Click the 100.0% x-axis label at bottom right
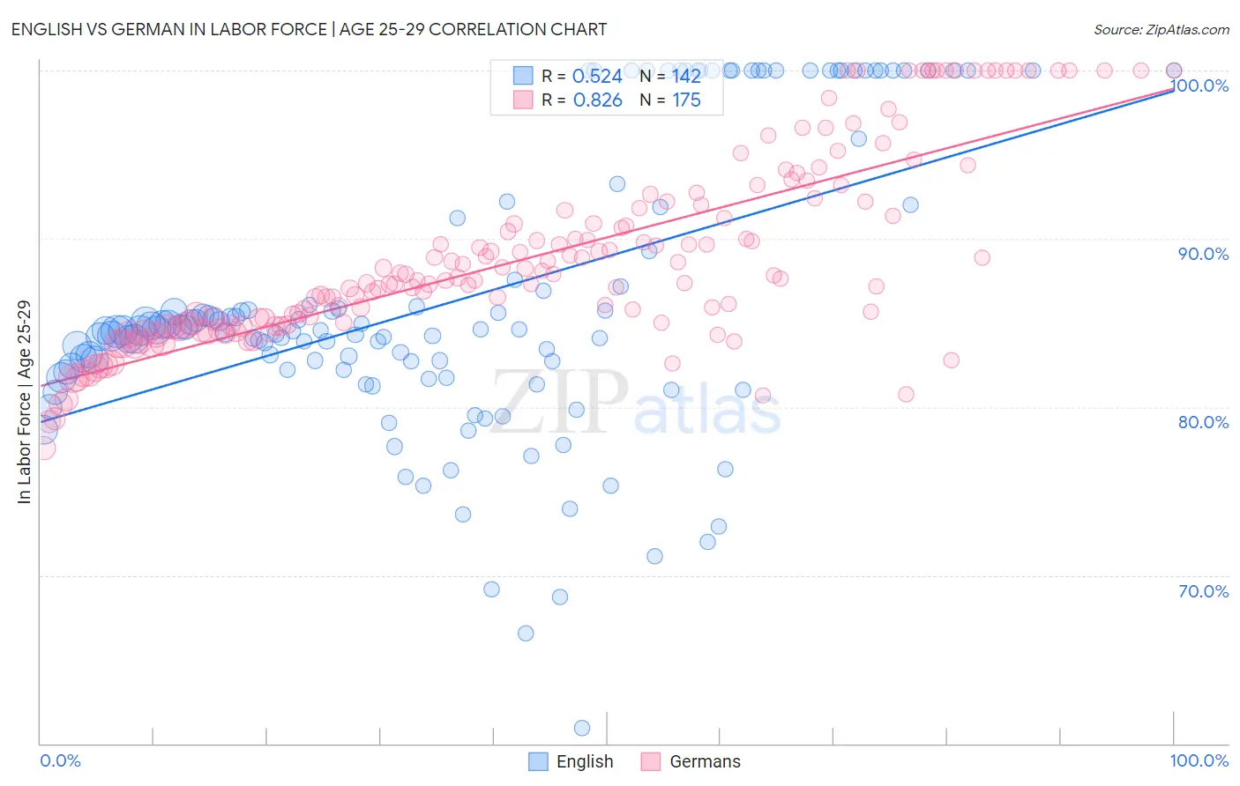 pyautogui.click(x=1199, y=760)
